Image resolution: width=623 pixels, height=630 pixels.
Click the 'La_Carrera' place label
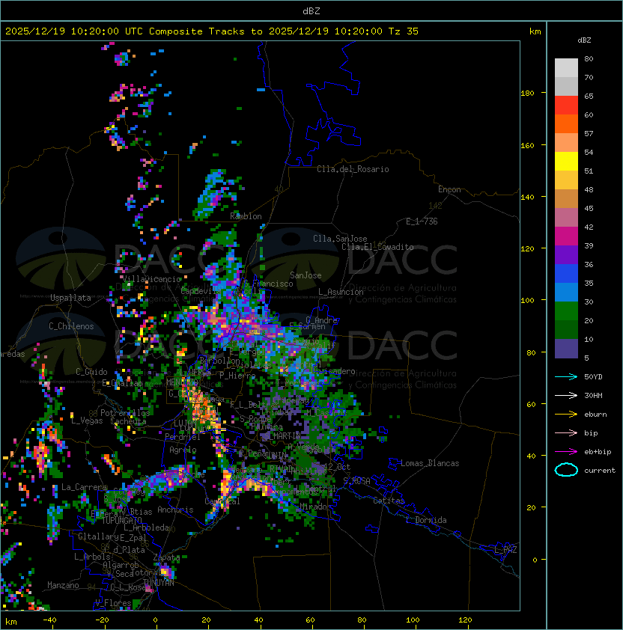click(85, 487)
